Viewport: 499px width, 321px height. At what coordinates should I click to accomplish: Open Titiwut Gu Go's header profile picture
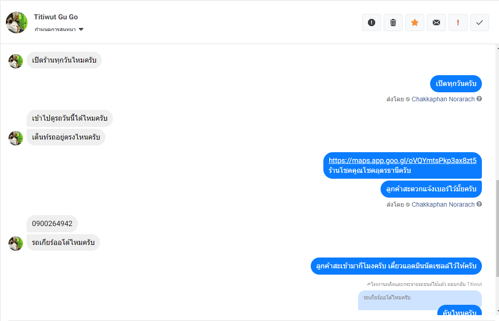tap(17, 23)
